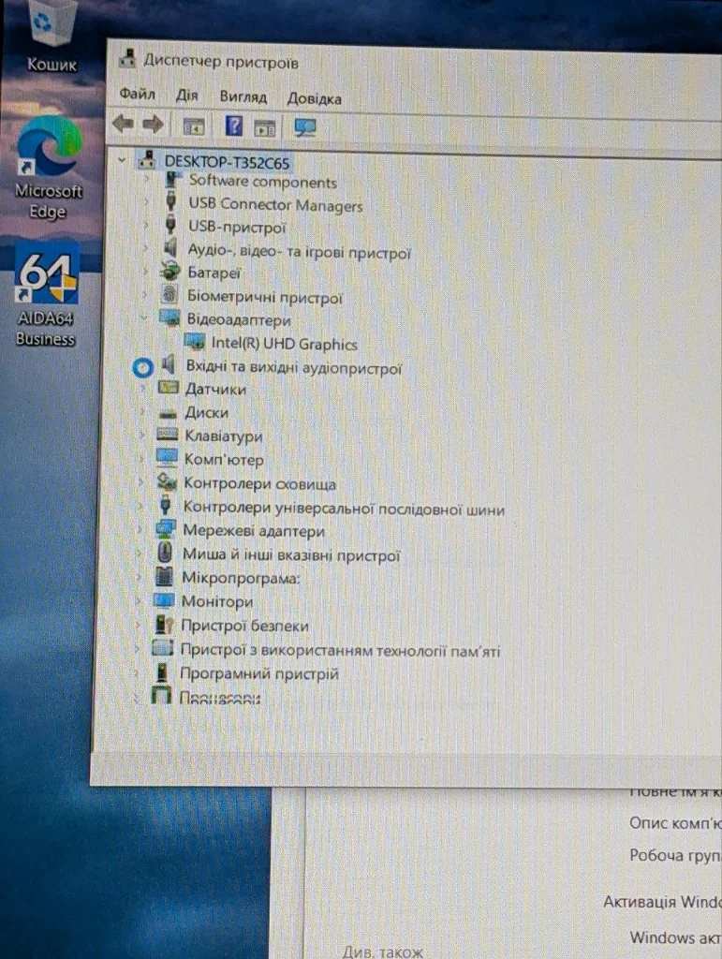
Task: Click the USB icon of Контролери універсальної послідовної шини
Action: point(165,505)
